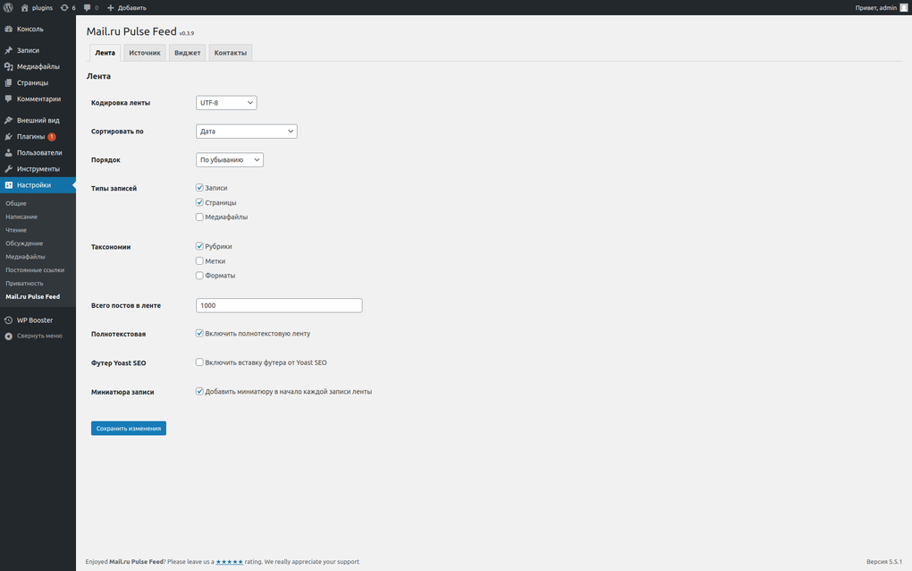Click the Сохранить изменения button
This screenshot has height=571, width=912.
pos(129,429)
